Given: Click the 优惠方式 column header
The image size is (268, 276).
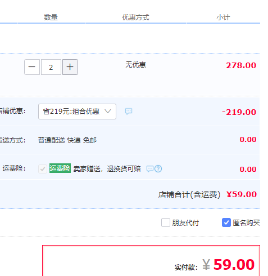Looking at the screenshot, I should (135, 17).
